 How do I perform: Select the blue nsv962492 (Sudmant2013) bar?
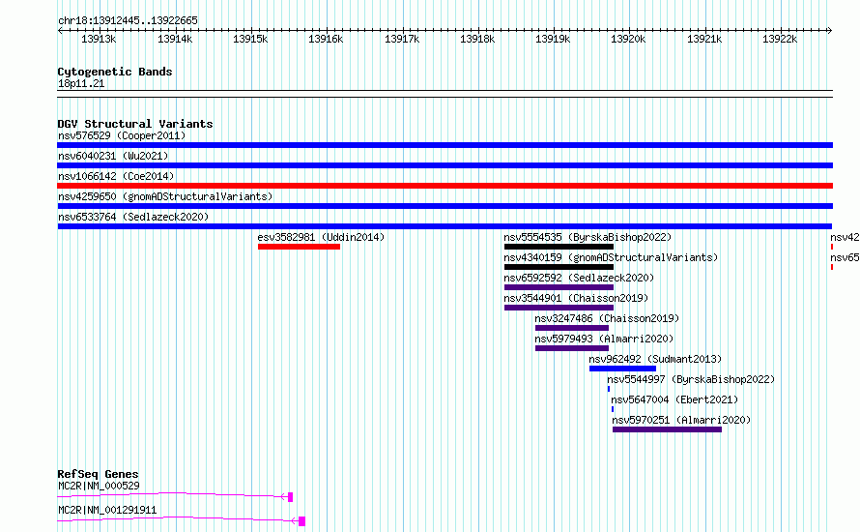click(622, 369)
